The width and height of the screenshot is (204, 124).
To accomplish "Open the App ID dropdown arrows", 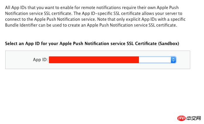I will [x=173, y=60].
